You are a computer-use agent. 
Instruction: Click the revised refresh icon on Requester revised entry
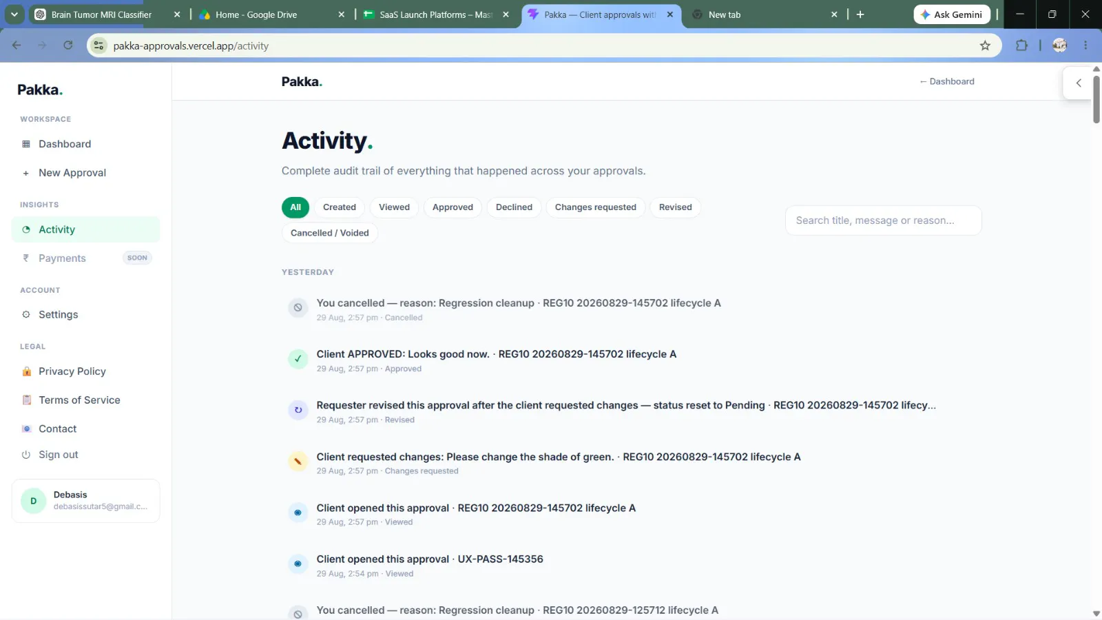298,410
